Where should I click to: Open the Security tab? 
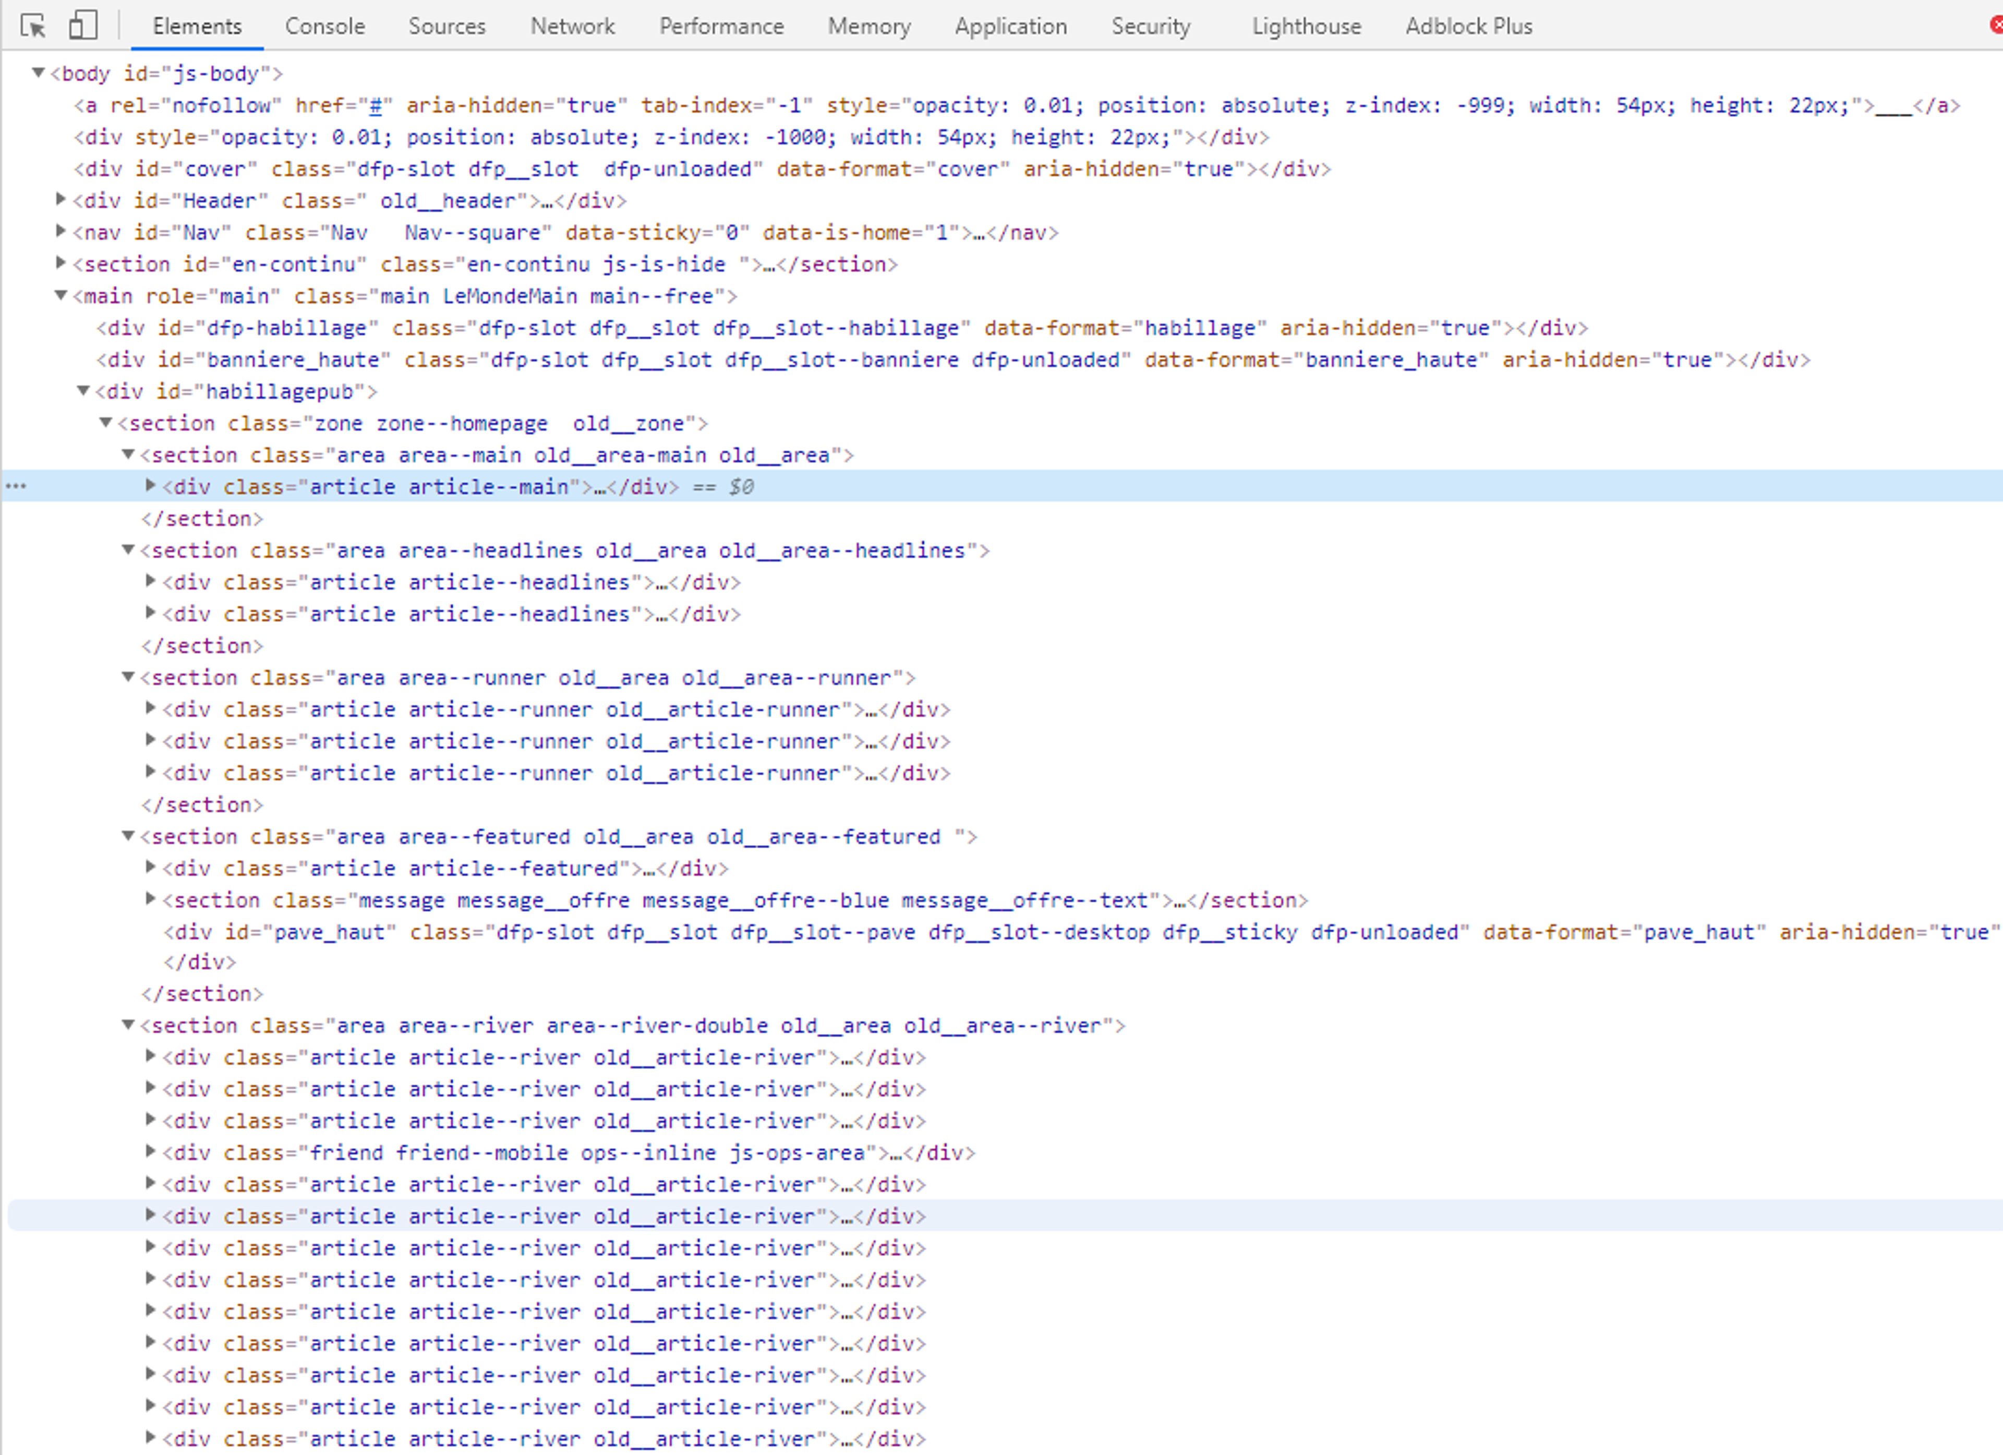pos(1151,27)
